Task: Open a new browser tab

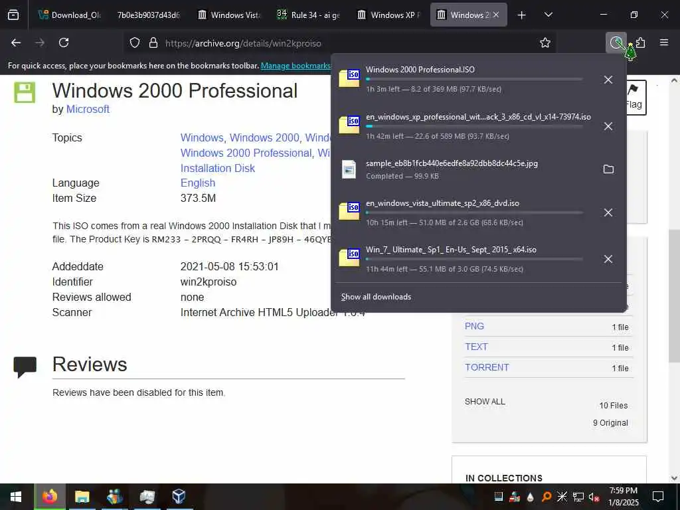Action: click(x=522, y=15)
